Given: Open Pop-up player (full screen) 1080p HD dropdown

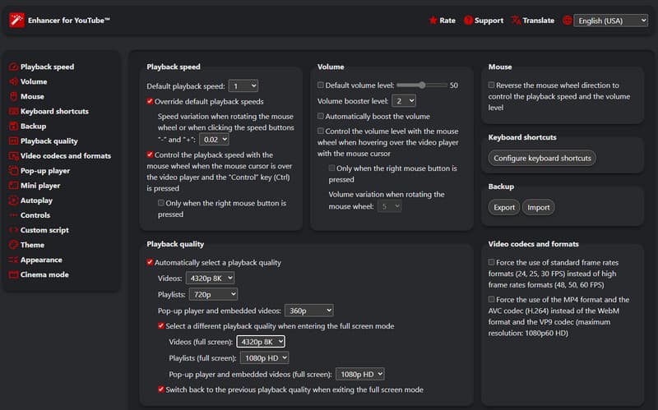Looking at the screenshot, I should click(360, 374).
